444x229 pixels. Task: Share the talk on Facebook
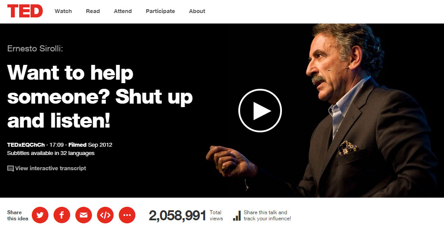62,215
